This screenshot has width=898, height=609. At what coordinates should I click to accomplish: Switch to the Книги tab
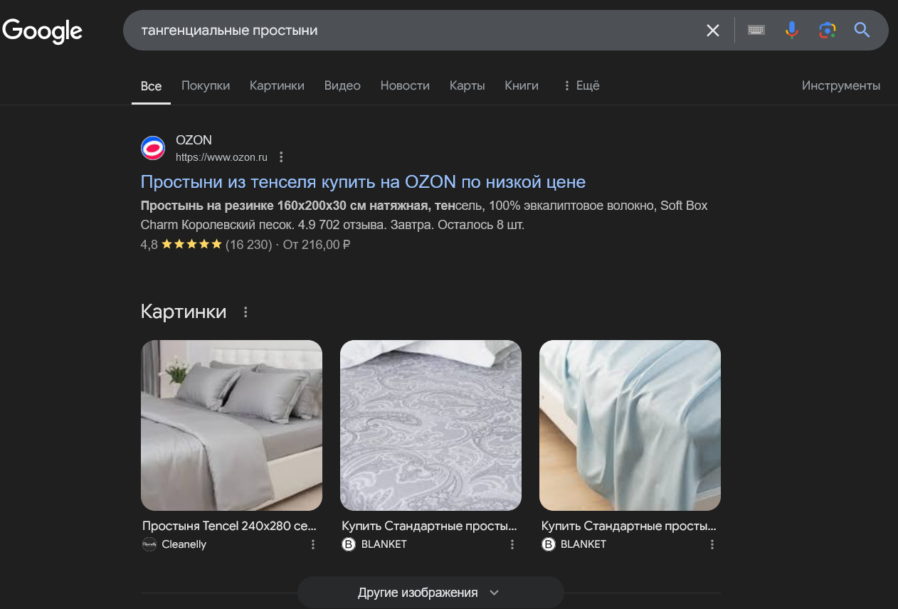tap(522, 85)
